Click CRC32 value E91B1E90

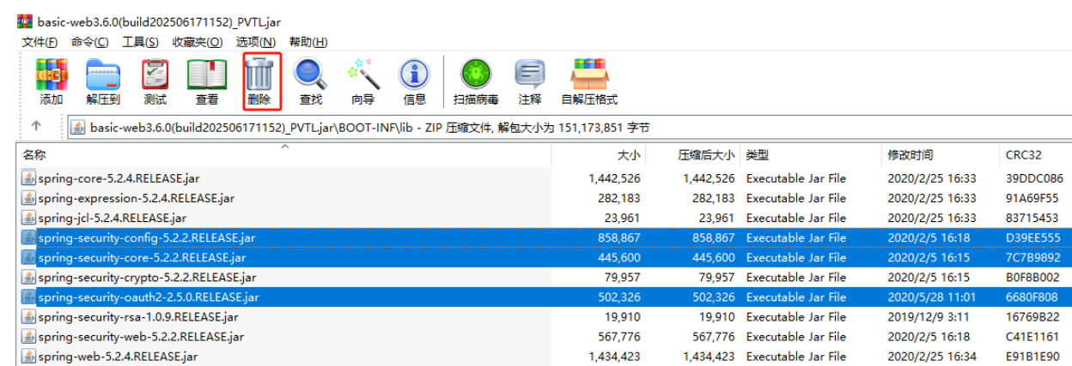click(1032, 356)
